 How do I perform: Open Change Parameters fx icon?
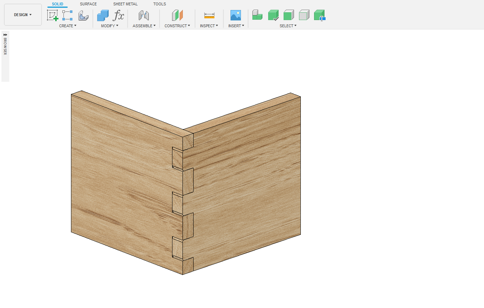tap(118, 15)
